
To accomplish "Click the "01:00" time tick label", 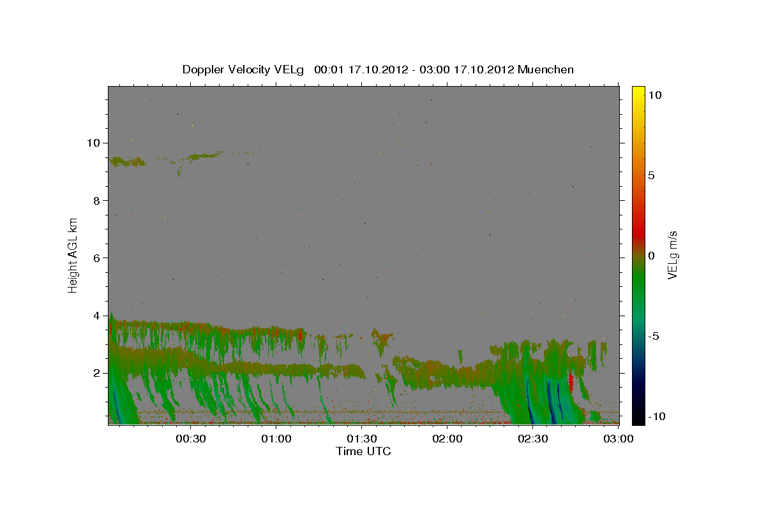I will [x=276, y=439].
